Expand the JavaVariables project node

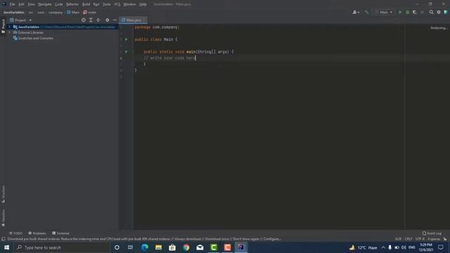tap(9, 27)
